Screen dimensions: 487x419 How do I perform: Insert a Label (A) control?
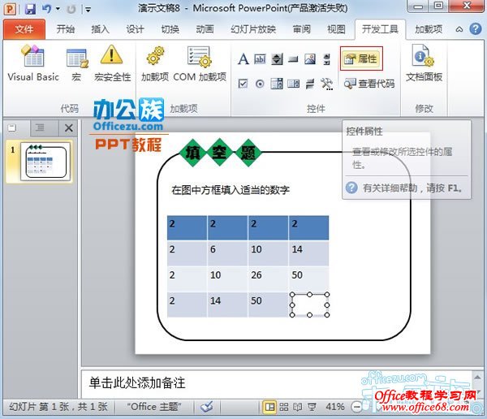point(243,58)
